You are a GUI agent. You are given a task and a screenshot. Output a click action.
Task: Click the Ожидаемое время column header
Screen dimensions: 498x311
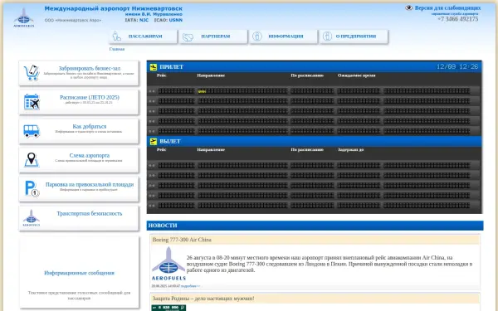[x=356, y=75]
